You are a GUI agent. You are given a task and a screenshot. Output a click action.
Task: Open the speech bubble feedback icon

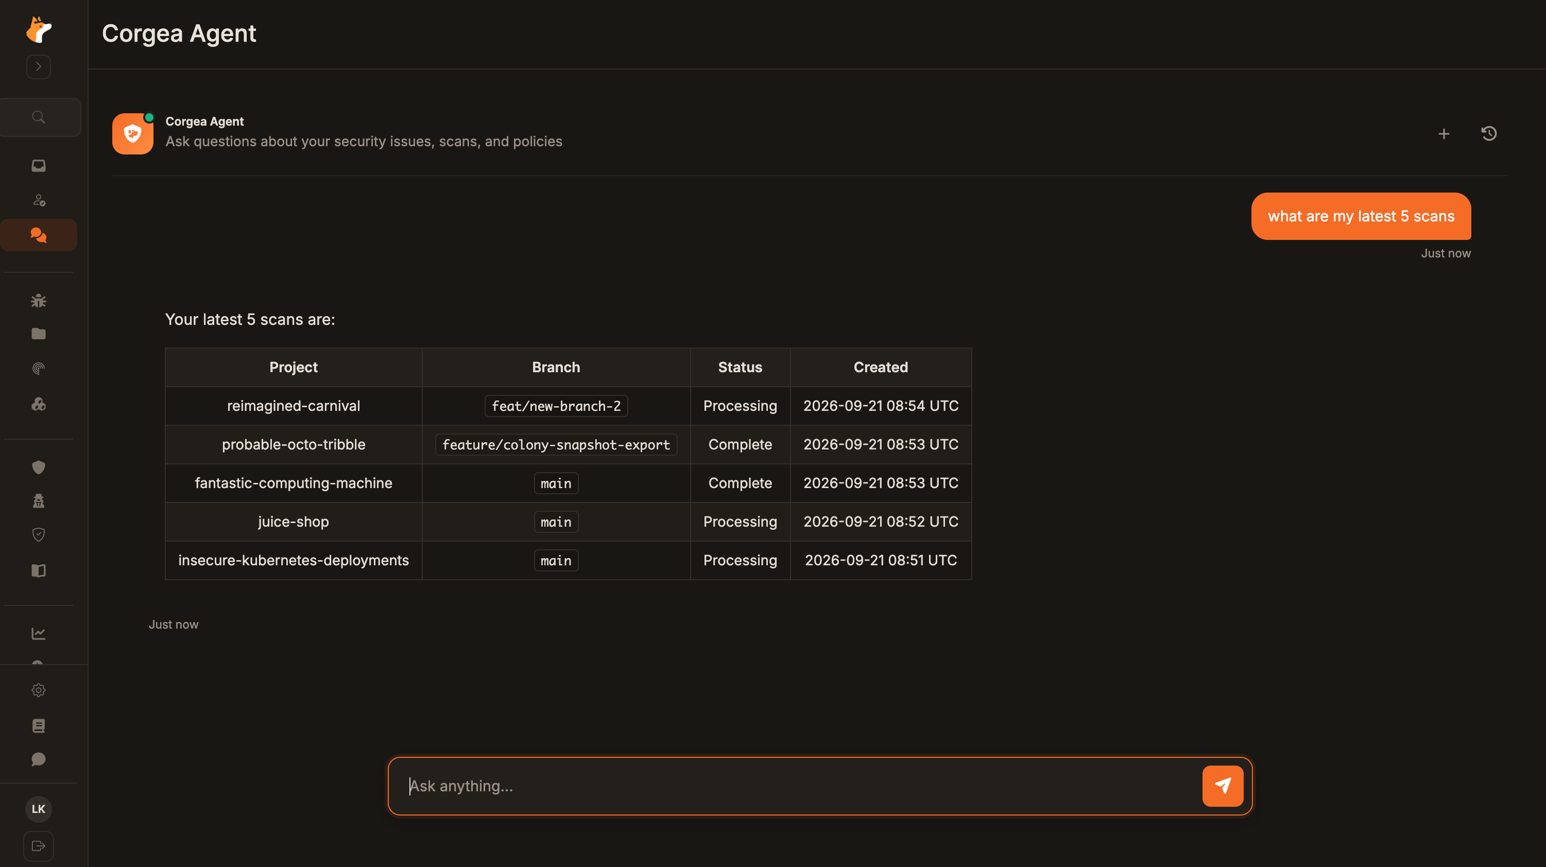tap(39, 759)
